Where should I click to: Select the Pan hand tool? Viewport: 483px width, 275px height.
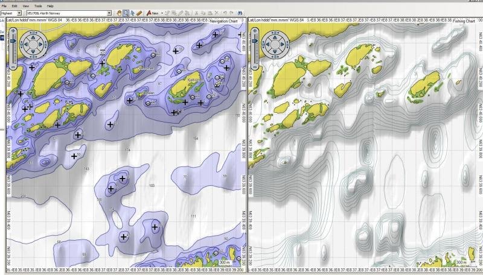pyautogui.click(x=119, y=13)
